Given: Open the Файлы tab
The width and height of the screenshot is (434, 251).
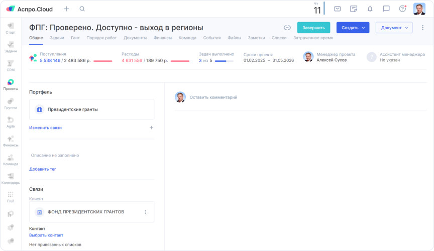Looking at the screenshot, I should point(234,38).
